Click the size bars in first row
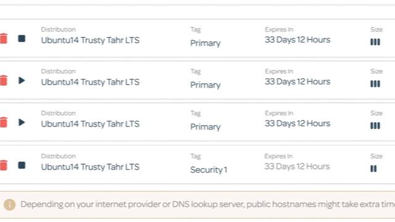The image size is (395, 222). [375, 42]
